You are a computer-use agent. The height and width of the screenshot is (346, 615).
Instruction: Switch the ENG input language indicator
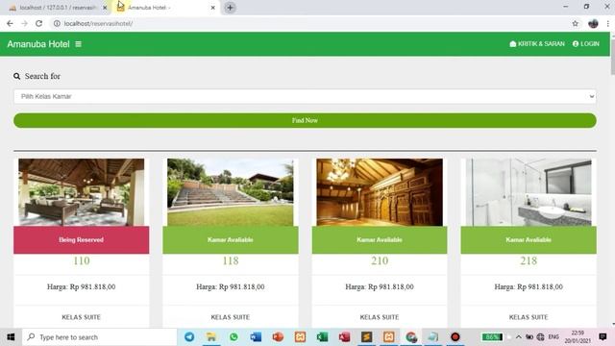click(x=553, y=337)
